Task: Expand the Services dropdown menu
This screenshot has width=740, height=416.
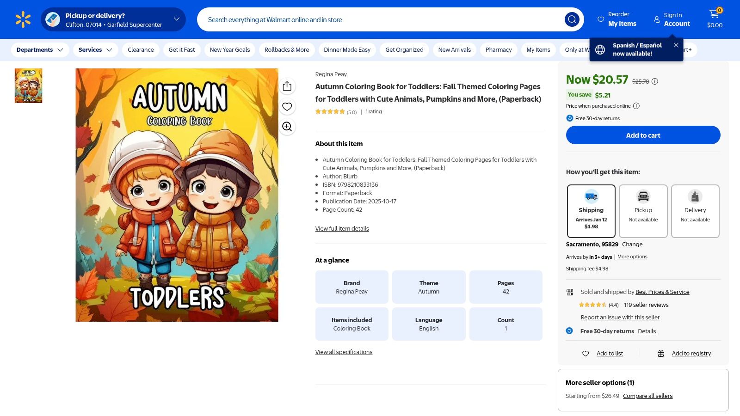Action: pyautogui.click(x=95, y=50)
